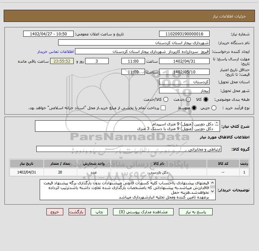Select the خدمت radio button

point(188,99)
